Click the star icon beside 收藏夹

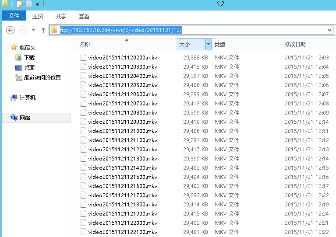tap(14, 47)
